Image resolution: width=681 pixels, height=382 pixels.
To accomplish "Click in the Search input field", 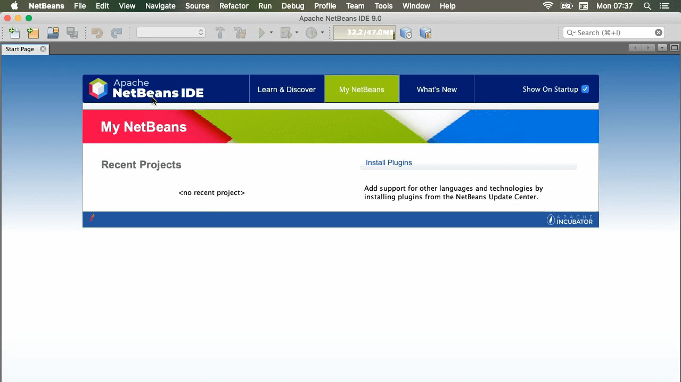I will click(613, 32).
